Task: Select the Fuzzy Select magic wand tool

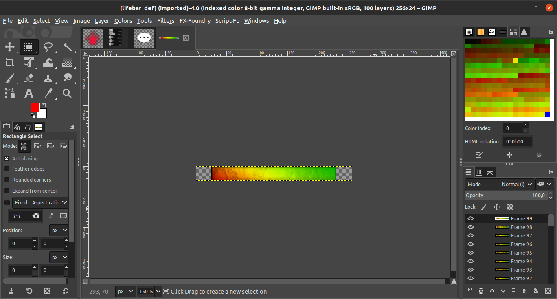Action: click(x=67, y=47)
